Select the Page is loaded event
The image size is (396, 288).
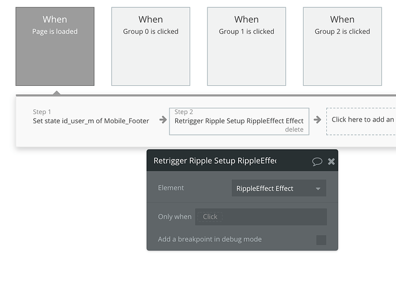click(55, 47)
